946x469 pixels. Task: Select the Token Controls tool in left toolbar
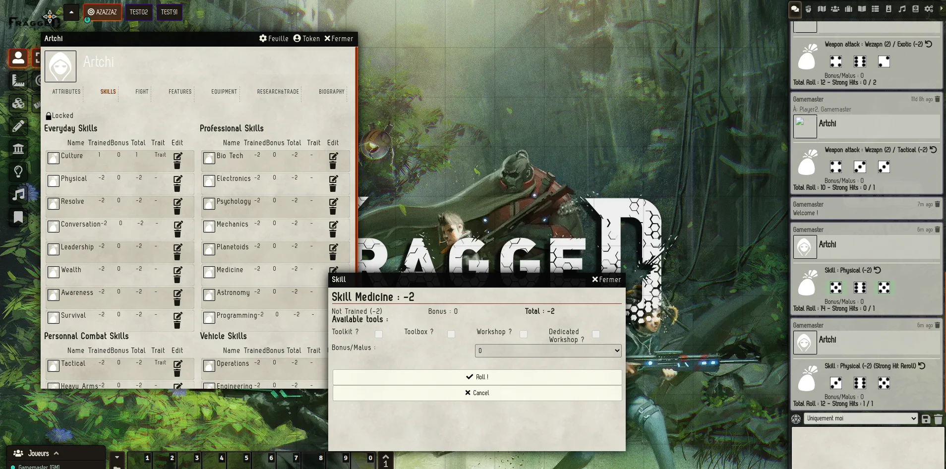tap(18, 58)
